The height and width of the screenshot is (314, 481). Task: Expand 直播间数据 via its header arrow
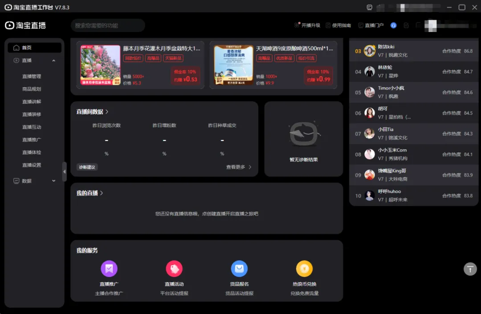[107, 112]
